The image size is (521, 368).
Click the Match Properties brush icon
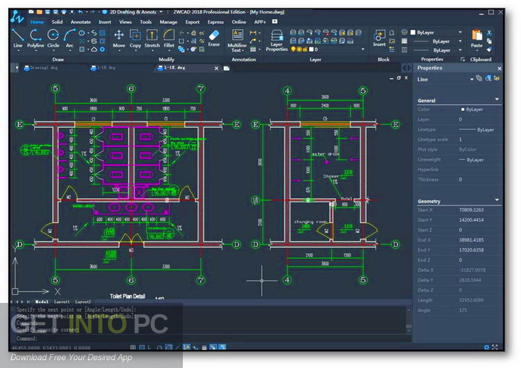[x=489, y=49]
